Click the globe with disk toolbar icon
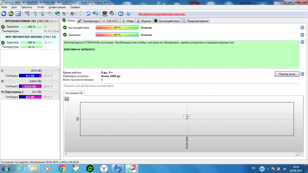308x173 pixels. pos(57,14)
